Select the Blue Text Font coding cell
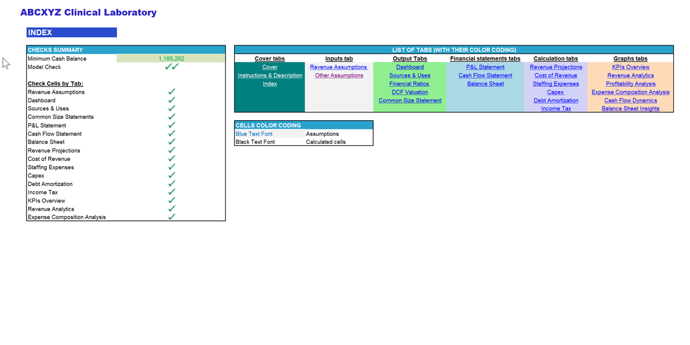690x345 pixels. pyautogui.click(x=269, y=133)
